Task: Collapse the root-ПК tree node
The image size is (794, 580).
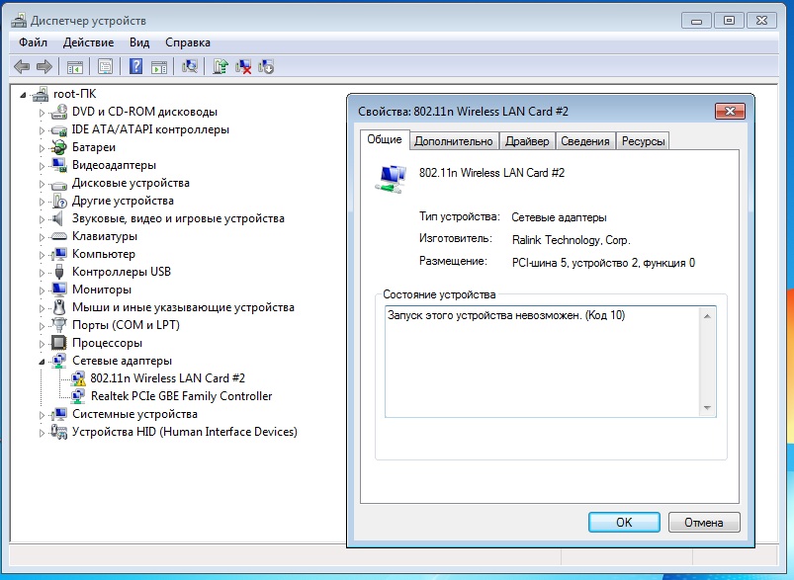Action: pyautogui.click(x=23, y=95)
